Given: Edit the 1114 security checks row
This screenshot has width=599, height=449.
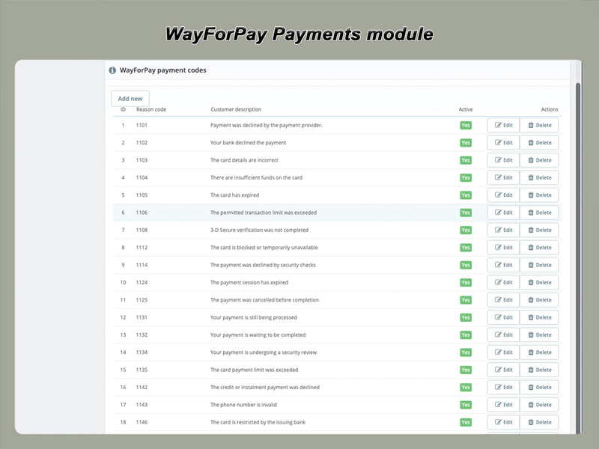Looking at the screenshot, I should [x=503, y=265].
